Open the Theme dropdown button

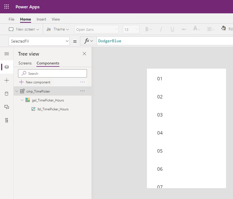coord(58,29)
